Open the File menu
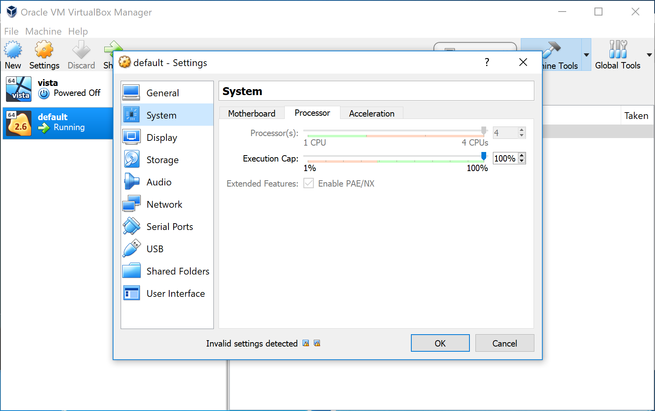The image size is (655, 411). click(x=11, y=31)
